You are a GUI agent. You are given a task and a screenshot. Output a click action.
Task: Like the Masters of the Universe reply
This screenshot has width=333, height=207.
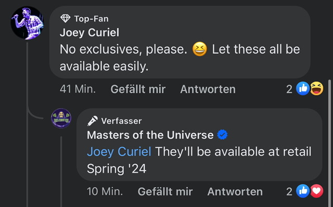165,191
